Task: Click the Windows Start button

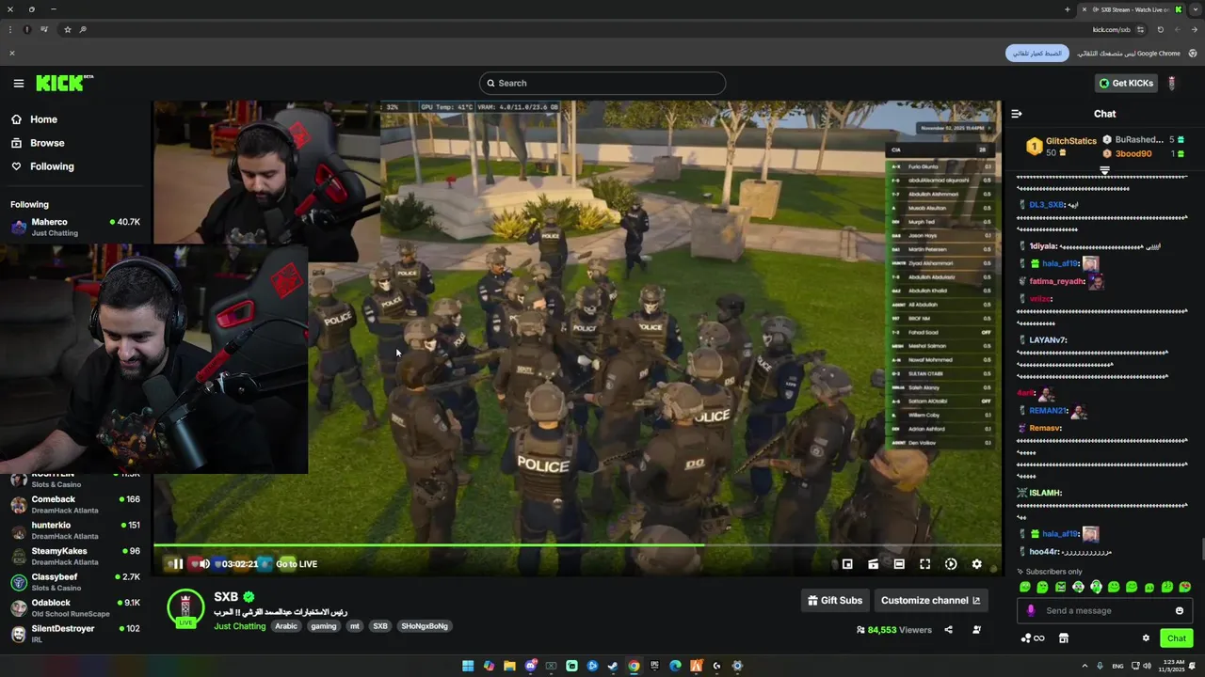Action: click(x=468, y=666)
